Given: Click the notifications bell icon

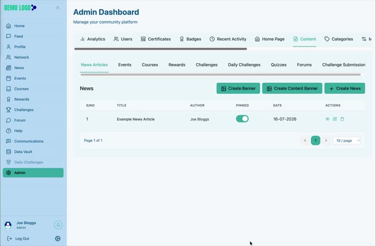Looking at the screenshot, I should pyautogui.click(x=58, y=225).
